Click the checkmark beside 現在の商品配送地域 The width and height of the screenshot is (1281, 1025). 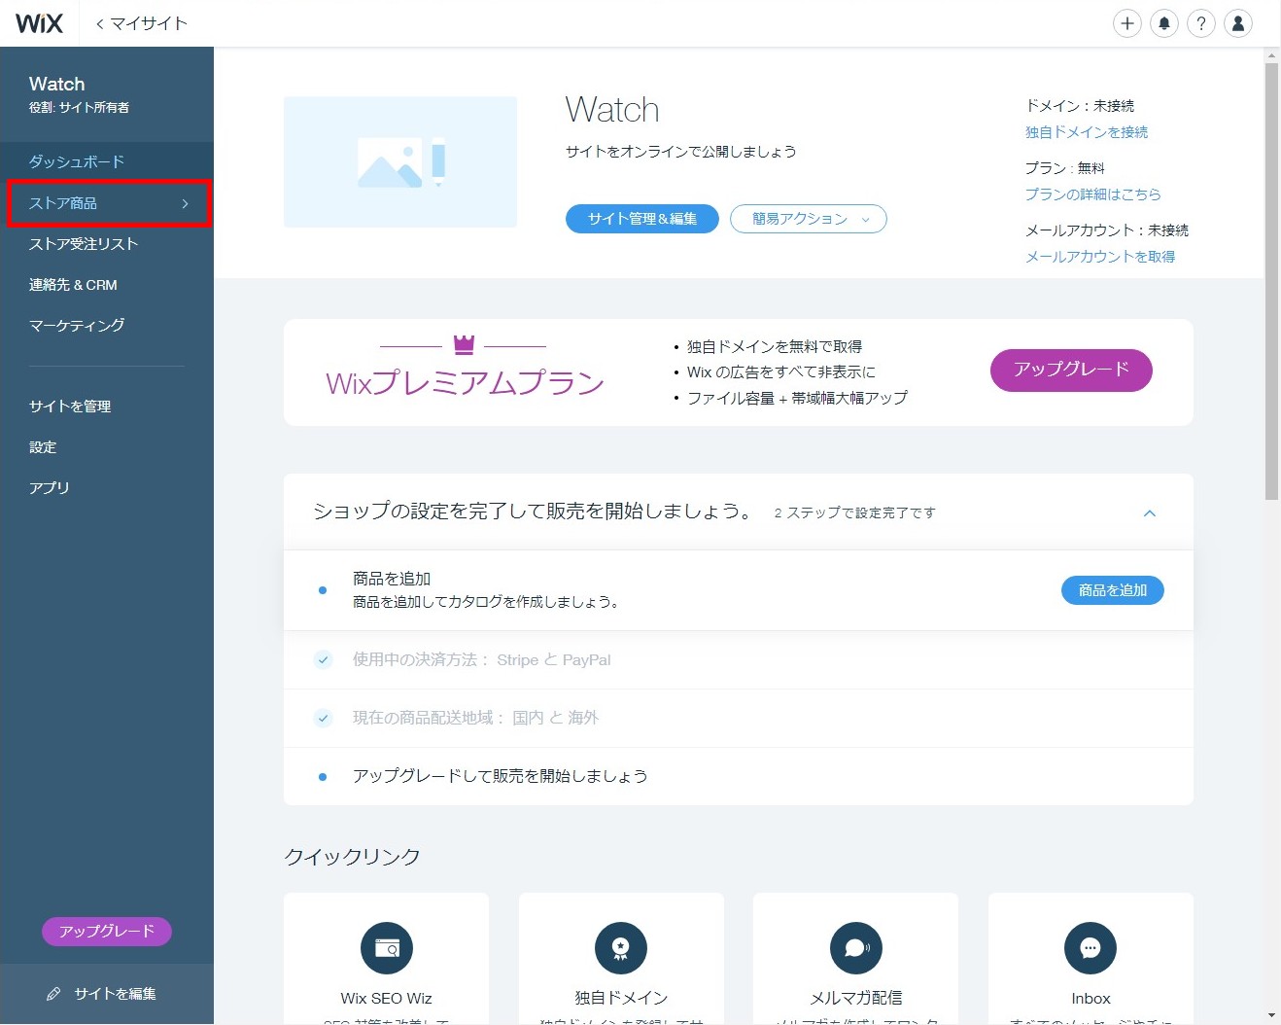point(324,718)
